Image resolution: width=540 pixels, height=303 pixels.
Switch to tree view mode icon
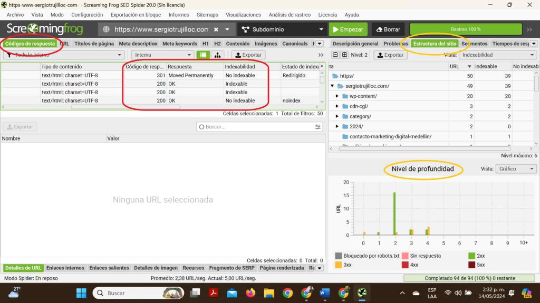tap(217, 55)
